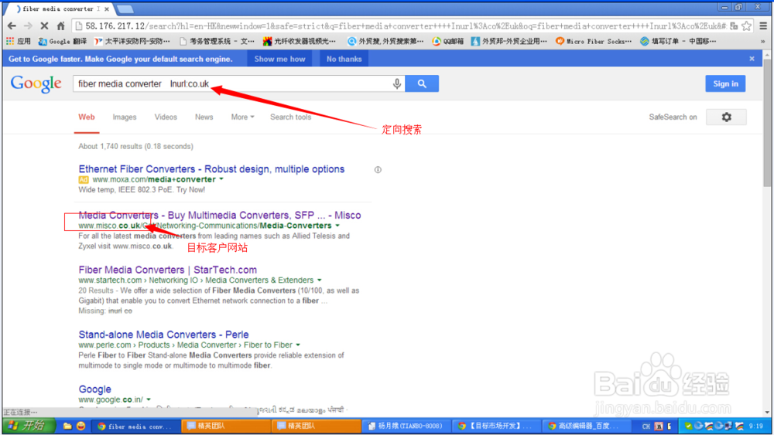The height and width of the screenshot is (435, 774).
Task: Stop loading the page with X button
Action: [44, 26]
